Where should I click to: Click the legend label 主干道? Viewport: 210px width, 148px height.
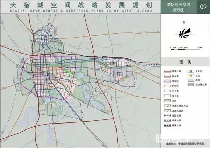175,91
